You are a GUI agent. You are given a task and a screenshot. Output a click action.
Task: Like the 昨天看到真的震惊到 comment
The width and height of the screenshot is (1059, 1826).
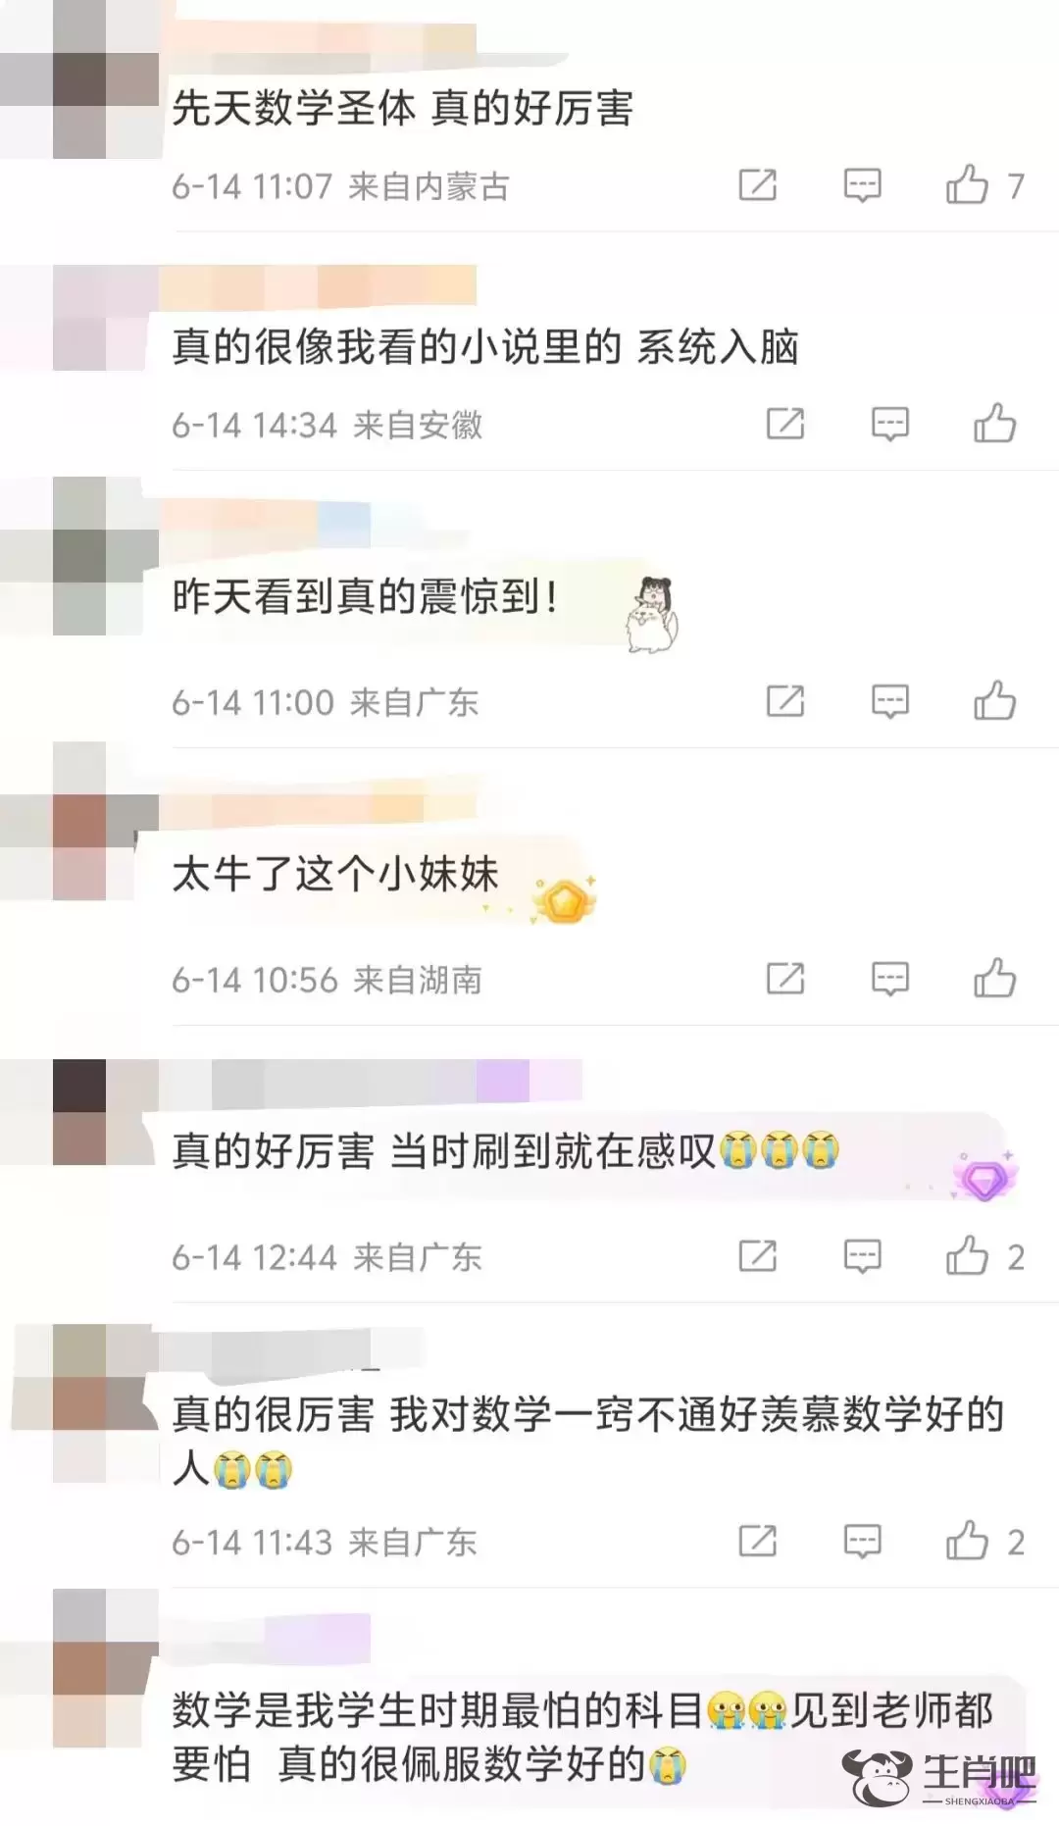pos(994,701)
